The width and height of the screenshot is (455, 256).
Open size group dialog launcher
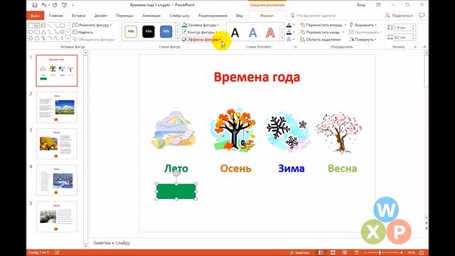(x=415, y=47)
